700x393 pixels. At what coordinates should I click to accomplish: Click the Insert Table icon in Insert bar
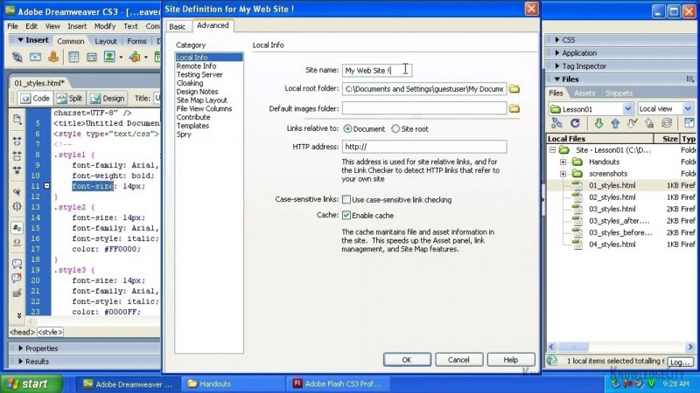tap(73, 57)
